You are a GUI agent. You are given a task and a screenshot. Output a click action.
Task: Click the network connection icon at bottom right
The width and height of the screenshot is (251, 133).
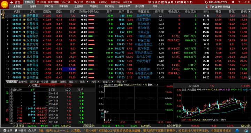[246, 130]
